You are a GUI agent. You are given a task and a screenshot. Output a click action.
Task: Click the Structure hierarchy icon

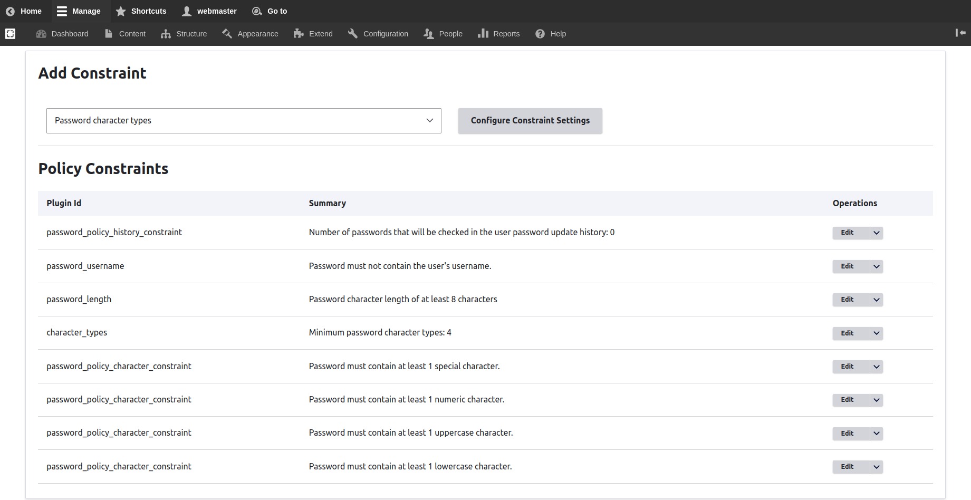pyautogui.click(x=166, y=34)
